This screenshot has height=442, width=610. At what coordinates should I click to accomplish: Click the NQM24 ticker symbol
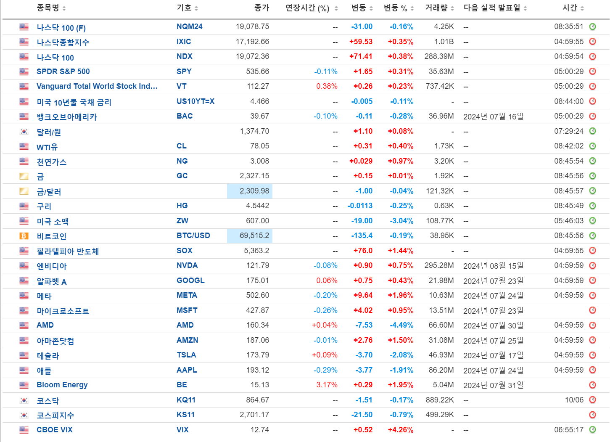190,26
